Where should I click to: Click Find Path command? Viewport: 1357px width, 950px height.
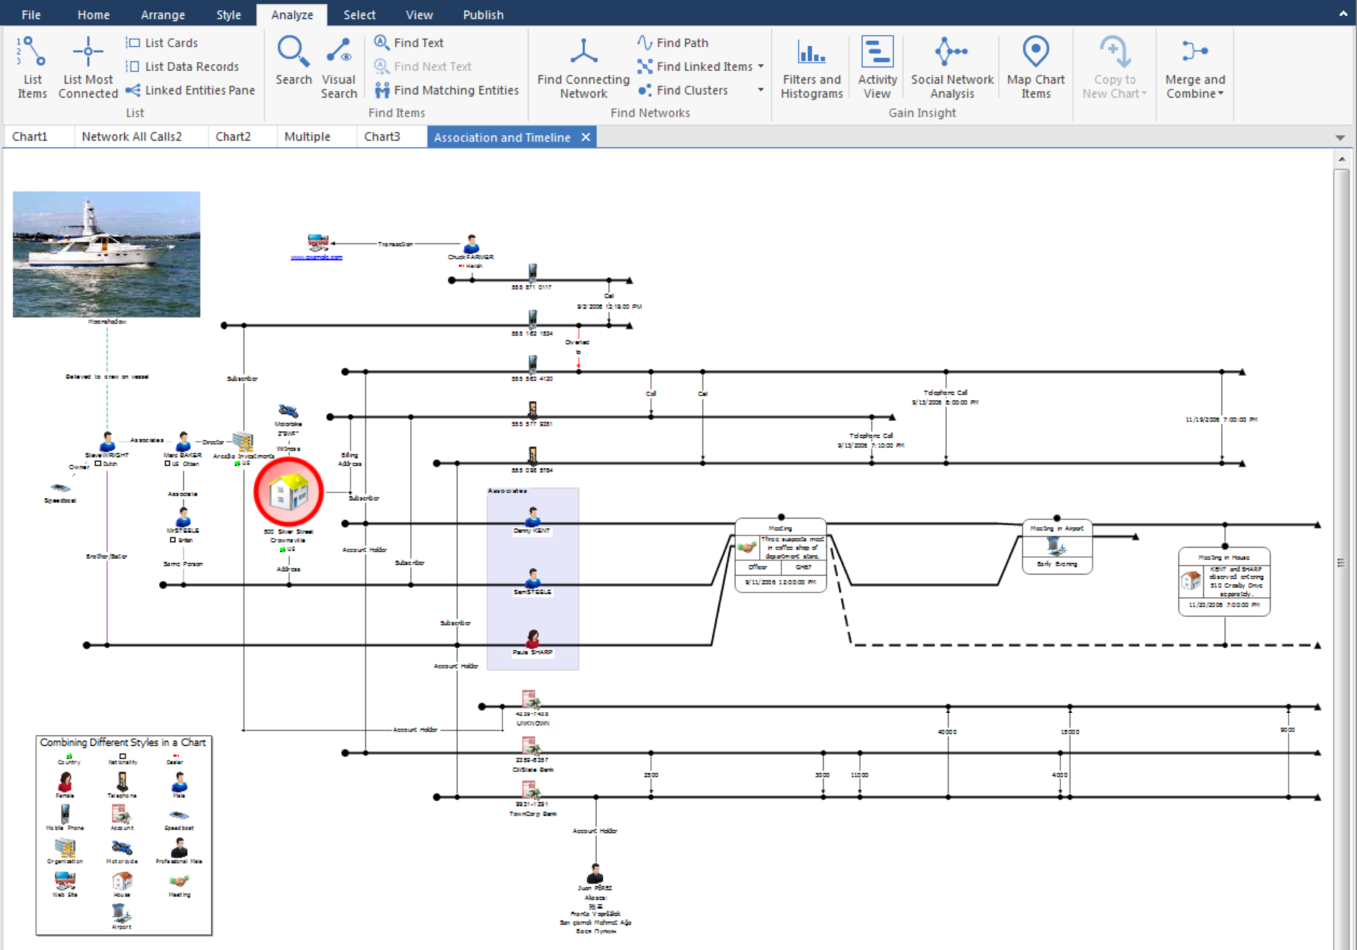pyautogui.click(x=673, y=43)
